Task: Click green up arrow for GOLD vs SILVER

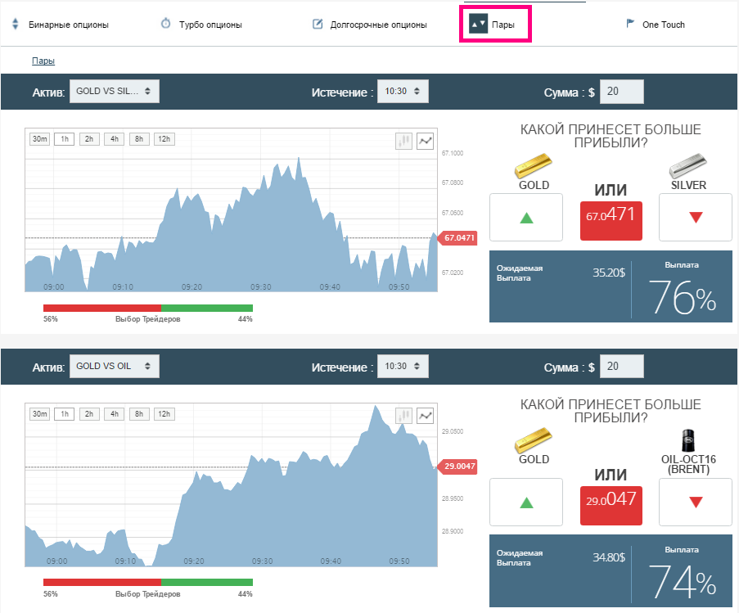Action: [x=526, y=217]
